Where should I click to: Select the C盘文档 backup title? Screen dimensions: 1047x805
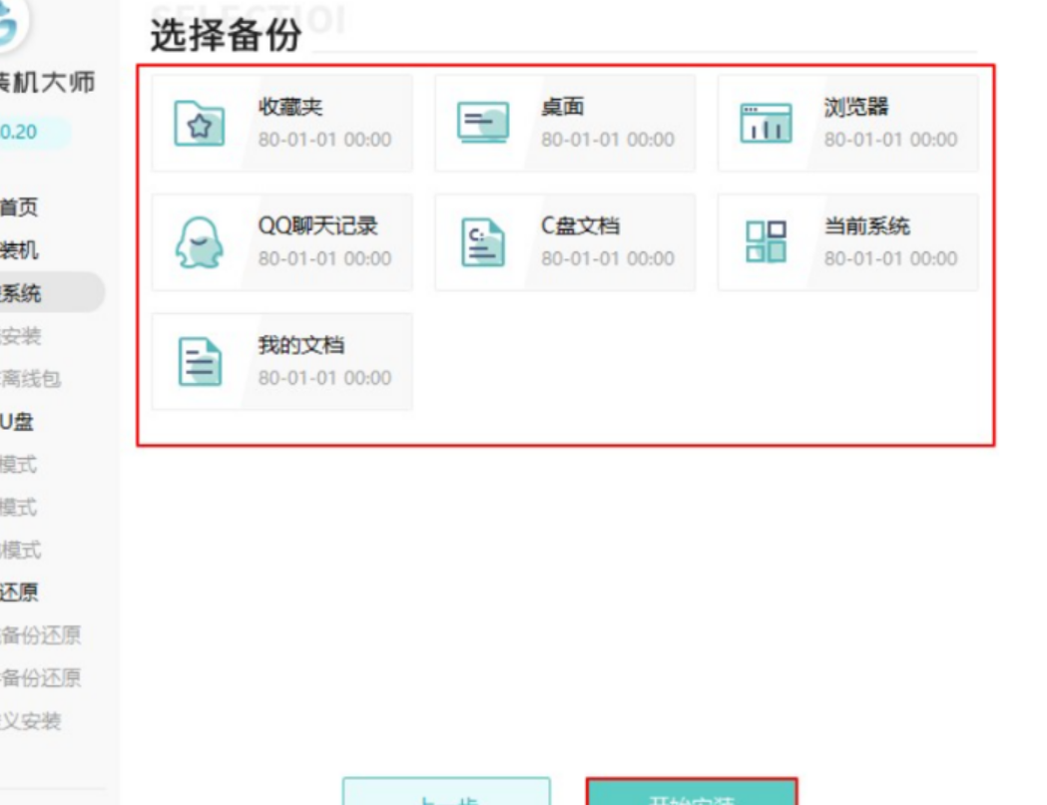coord(580,225)
